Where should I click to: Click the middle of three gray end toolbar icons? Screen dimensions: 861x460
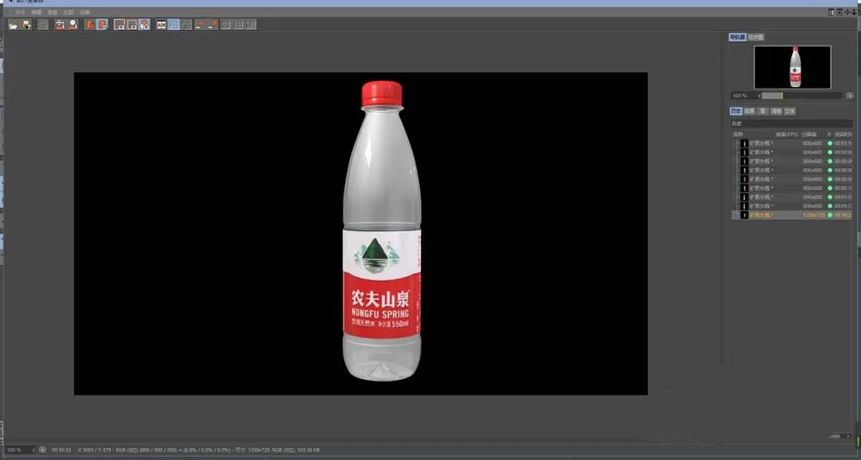pyautogui.click(x=238, y=24)
